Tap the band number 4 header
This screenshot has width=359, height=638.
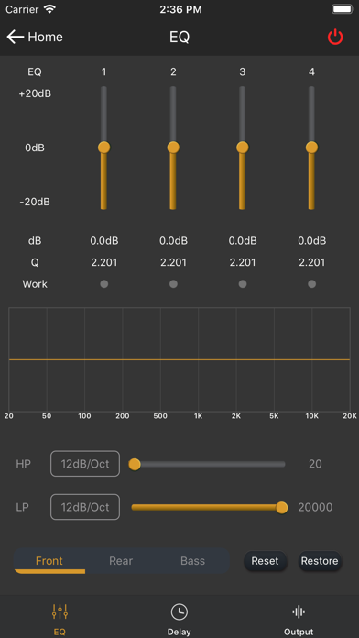coord(312,72)
